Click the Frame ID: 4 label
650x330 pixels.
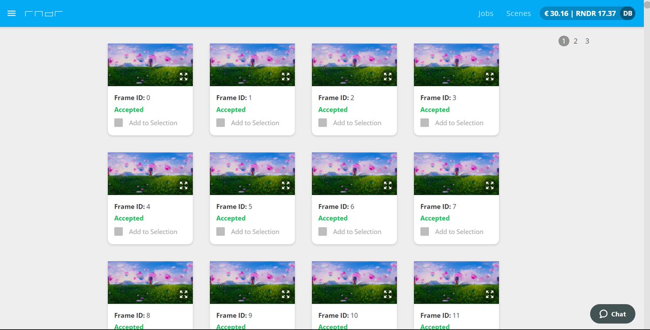pyautogui.click(x=132, y=206)
